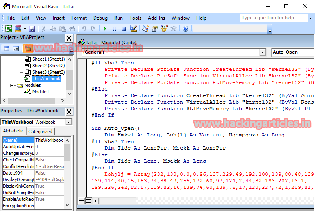Open the Toolbox hammer and wrench icon
315x211 pixels.
174,29
